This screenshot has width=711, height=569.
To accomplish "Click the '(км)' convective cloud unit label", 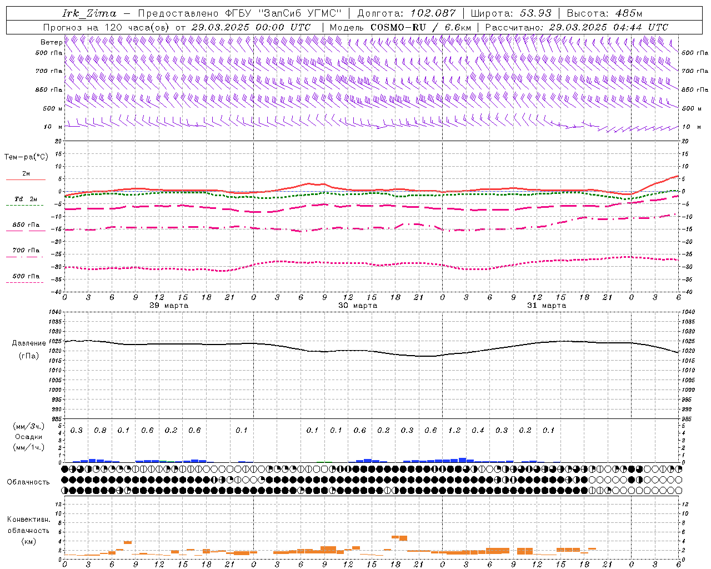I will coord(28,541).
